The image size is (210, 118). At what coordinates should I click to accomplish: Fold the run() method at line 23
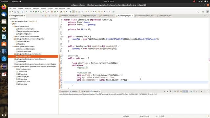click(x=63, y=56)
